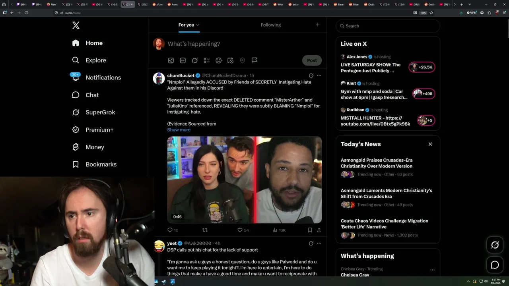Show the 150% zoom level indicator
The width and height of the screenshot is (509, 286).
coord(424,13)
